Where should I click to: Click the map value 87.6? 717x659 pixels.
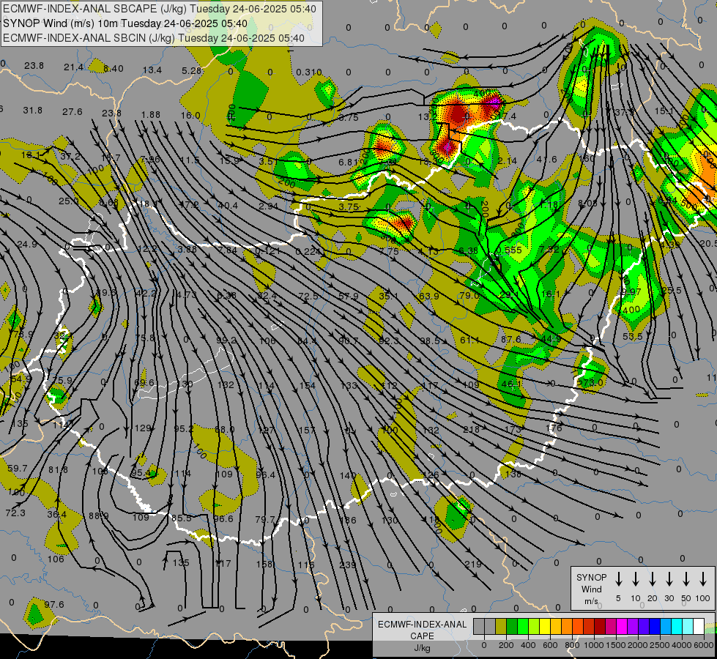pyautogui.click(x=510, y=339)
